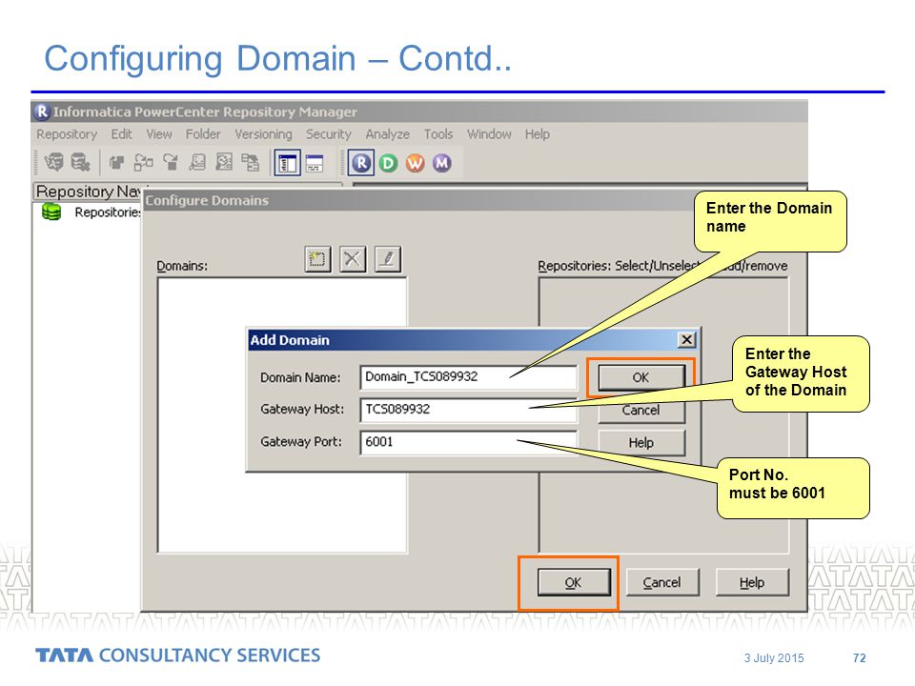Toggle the Navigator window view icon
The height and width of the screenshot is (686, 915).
click(x=287, y=163)
